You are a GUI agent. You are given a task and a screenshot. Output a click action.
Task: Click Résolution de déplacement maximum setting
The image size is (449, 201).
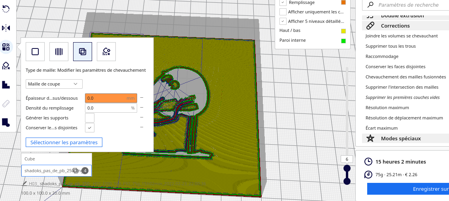coord(404,117)
